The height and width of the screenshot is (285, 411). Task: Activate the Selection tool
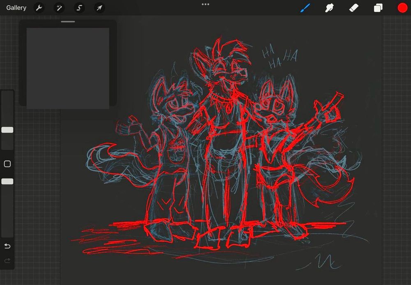(x=79, y=8)
